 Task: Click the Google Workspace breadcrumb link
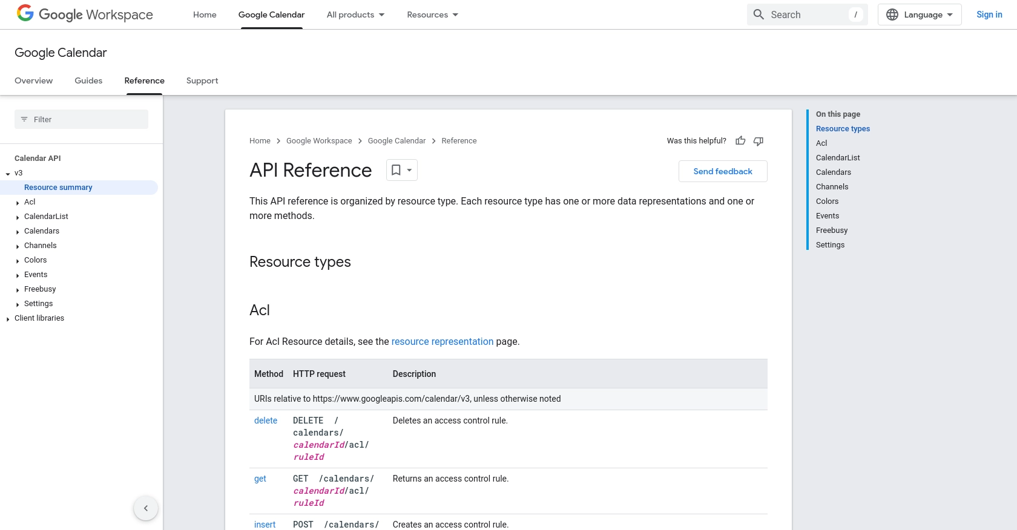[319, 141]
